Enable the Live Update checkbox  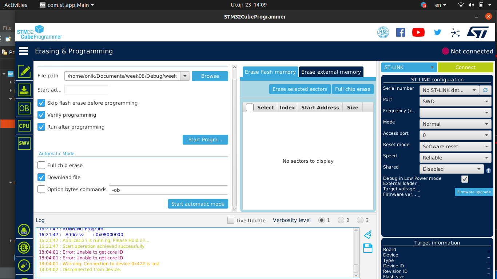[x=231, y=220]
